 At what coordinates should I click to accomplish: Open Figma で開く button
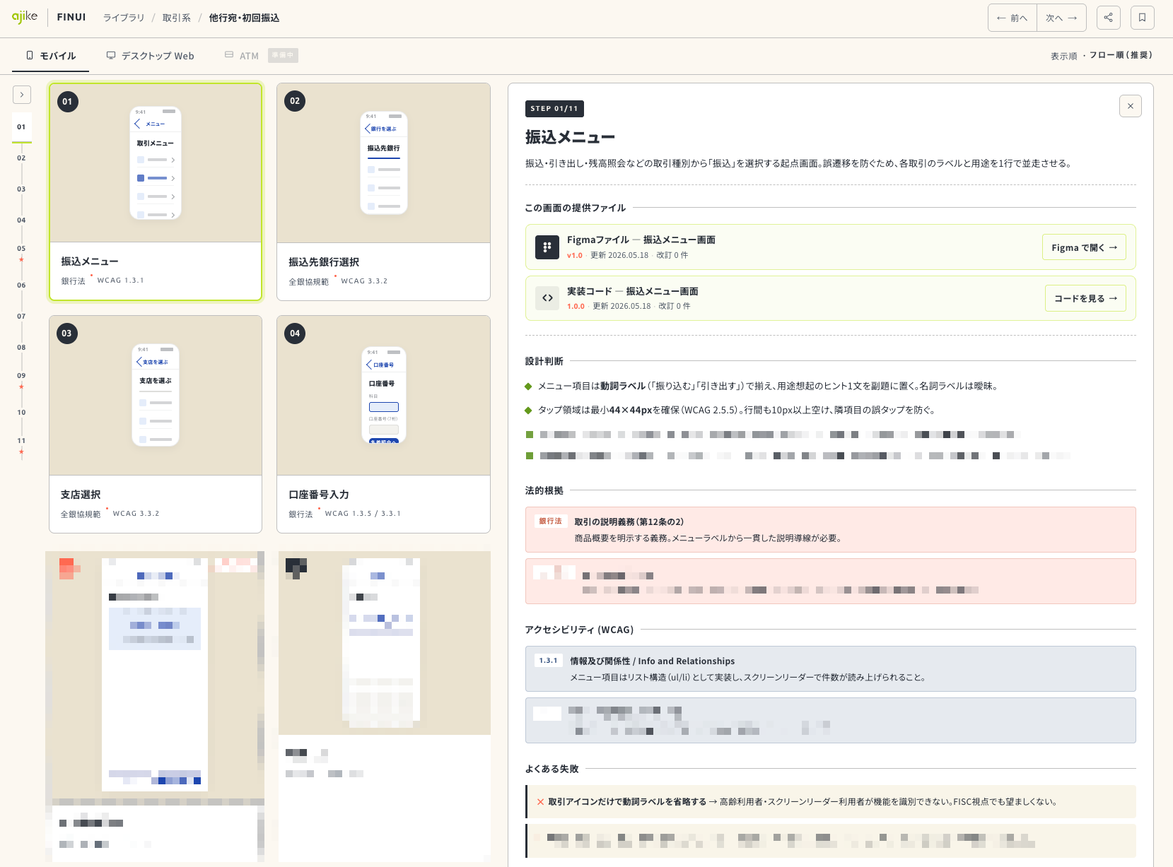(1084, 247)
